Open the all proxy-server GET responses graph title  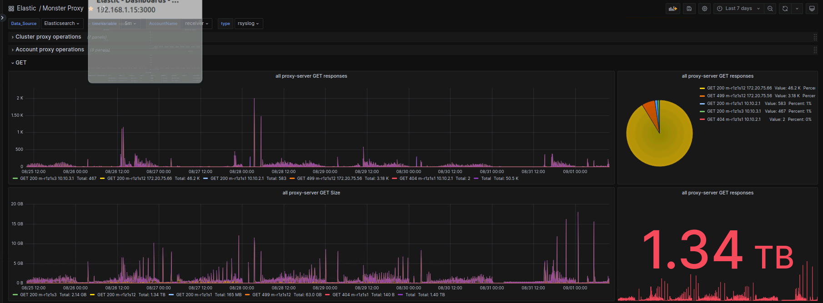[x=311, y=76]
